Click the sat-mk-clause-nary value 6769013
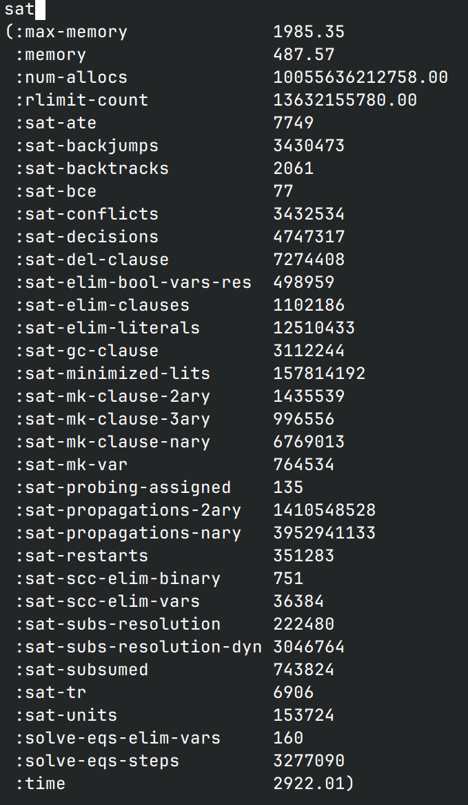The height and width of the screenshot is (805, 468). pos(309,442)
